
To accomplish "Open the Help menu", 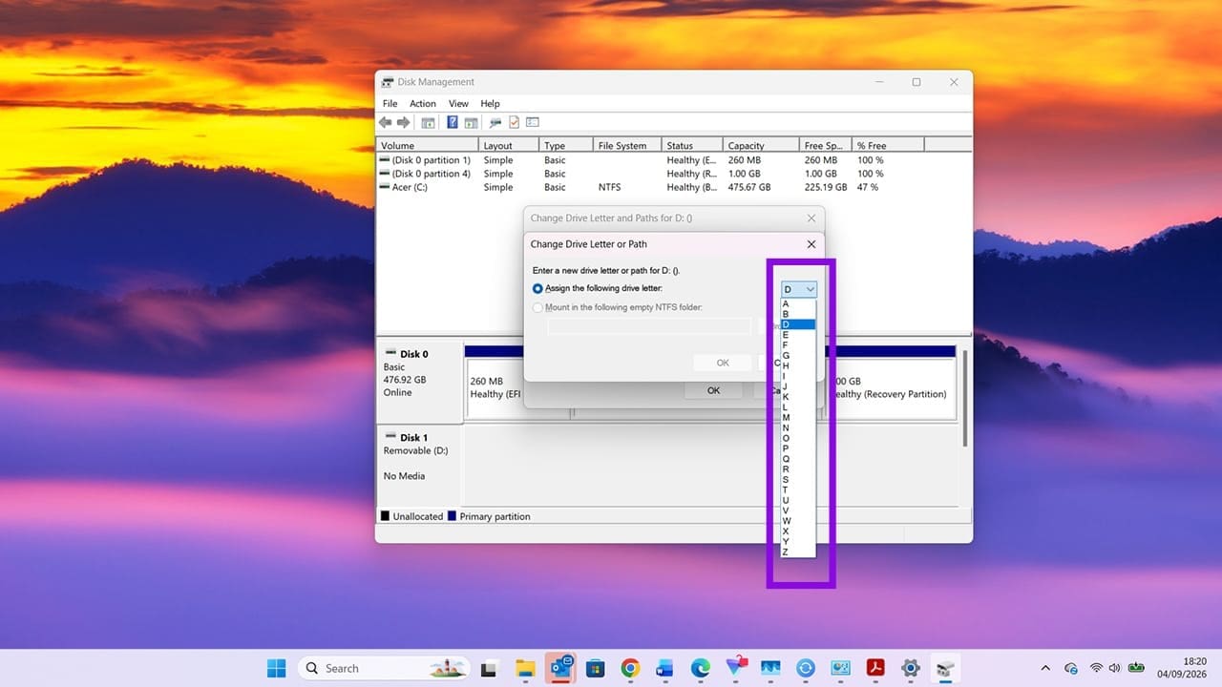I will coord(490,103).
